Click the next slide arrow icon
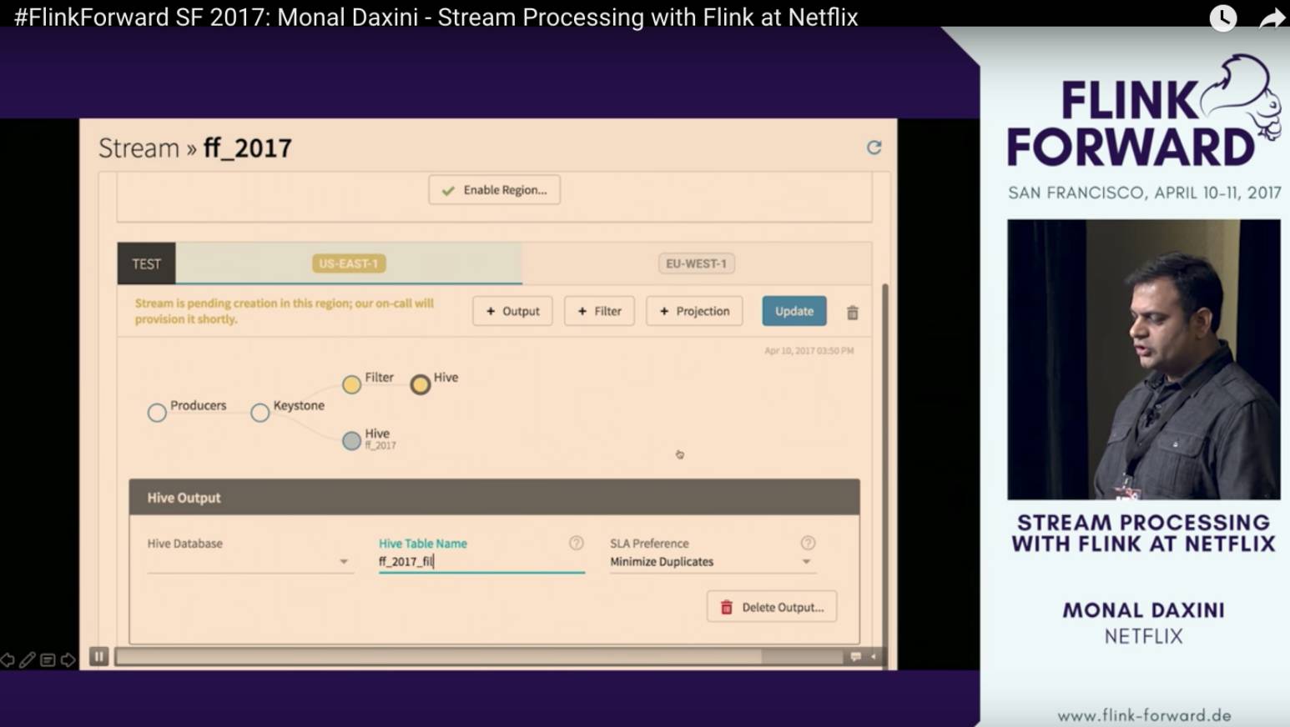The image size is (1290, 727). point(68,660)
